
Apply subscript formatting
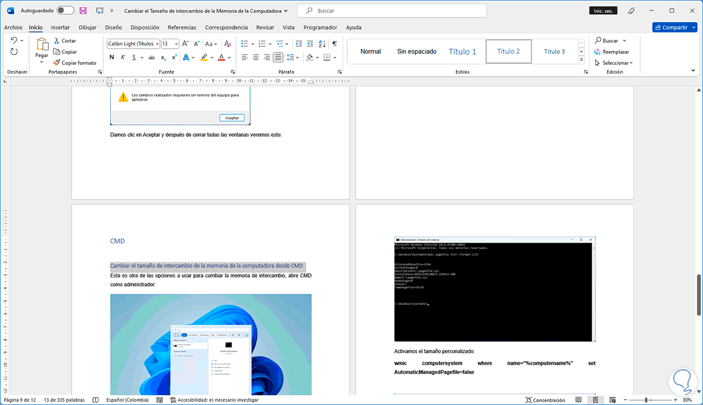[x=163, y=57]
